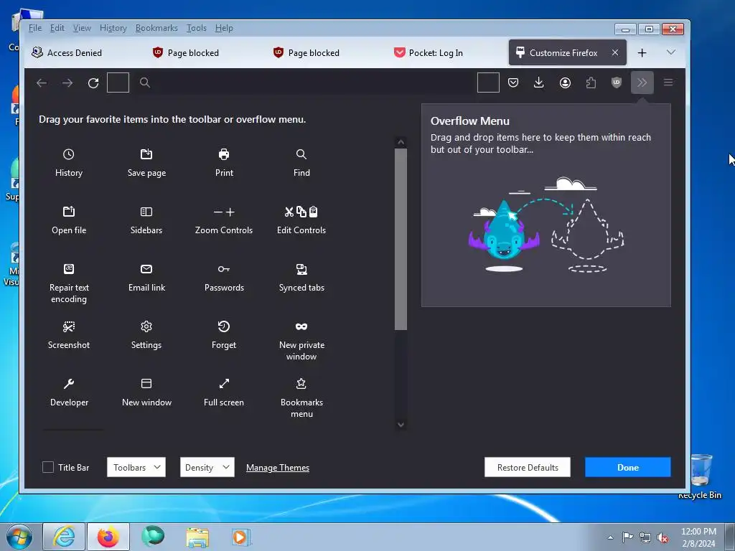
Task: Open media player from the taskbar
Action: (240, 537)
